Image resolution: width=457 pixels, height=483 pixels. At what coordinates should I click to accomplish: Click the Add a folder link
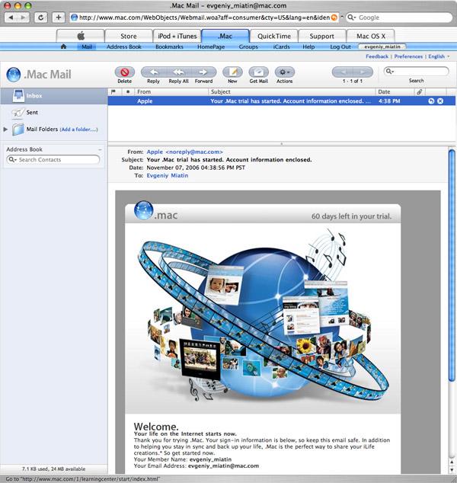point(78,130)
